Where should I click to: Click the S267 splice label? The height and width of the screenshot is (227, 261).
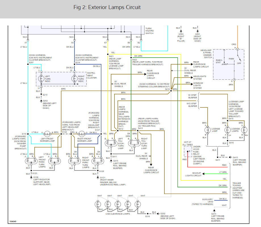[31, 62]
